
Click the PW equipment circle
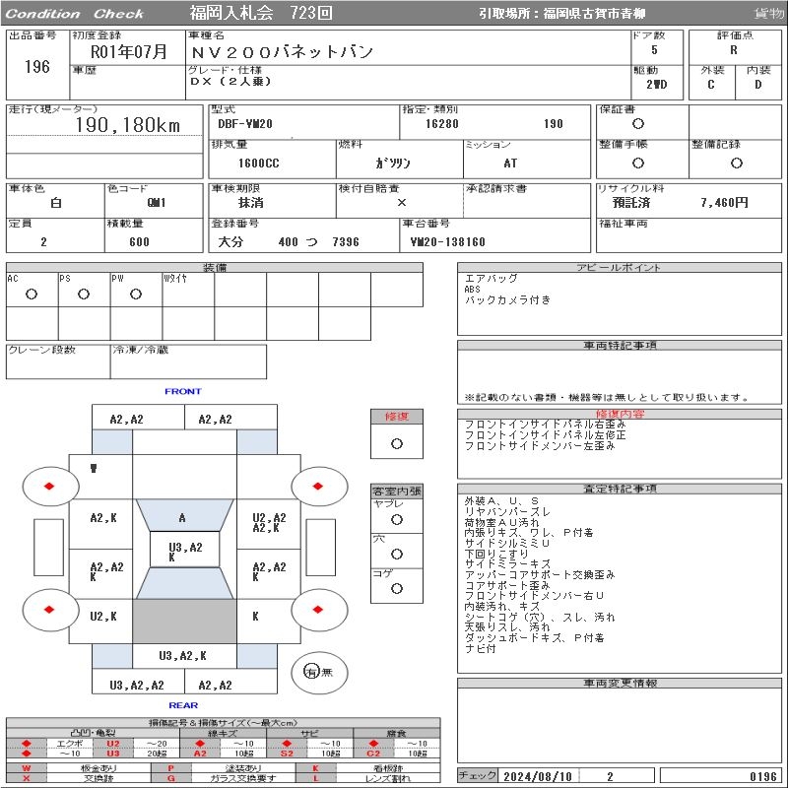(136, 294)
